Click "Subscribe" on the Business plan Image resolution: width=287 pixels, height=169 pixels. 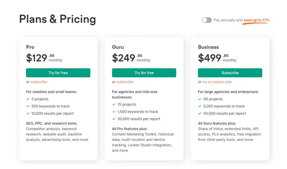[x=230, y=72]
